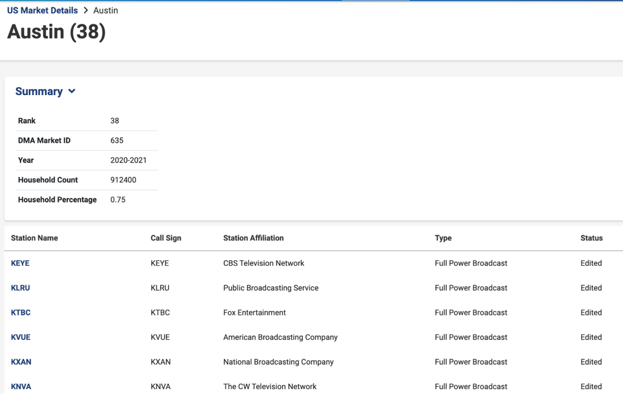This screenshot has width=623, height=394.
Task: Sort by Station Name column header
Action: tap(34, 238)
